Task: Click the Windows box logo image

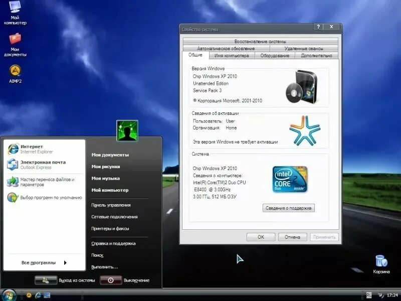Action: (302, 87)
